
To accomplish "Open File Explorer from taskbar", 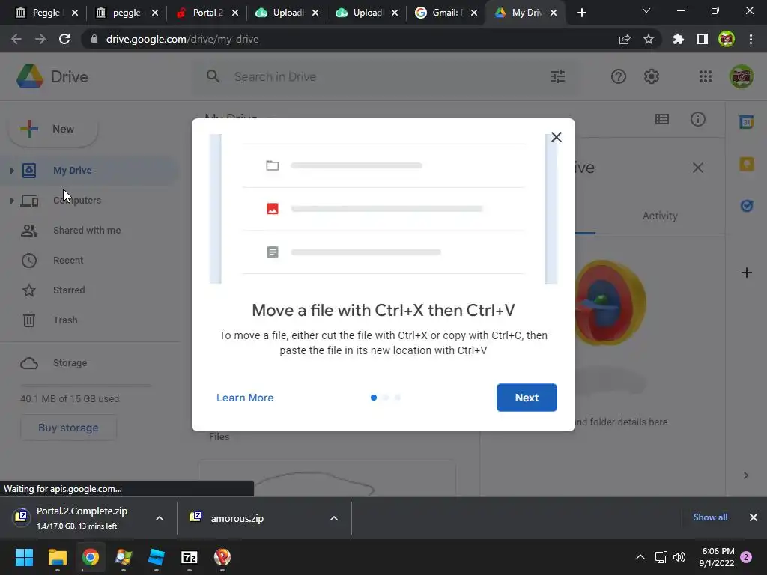I will [57, 557].
